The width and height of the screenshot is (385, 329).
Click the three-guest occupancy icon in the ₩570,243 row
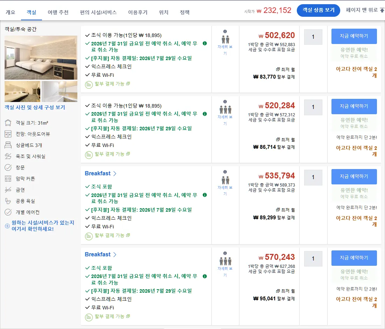coord(225,261)
